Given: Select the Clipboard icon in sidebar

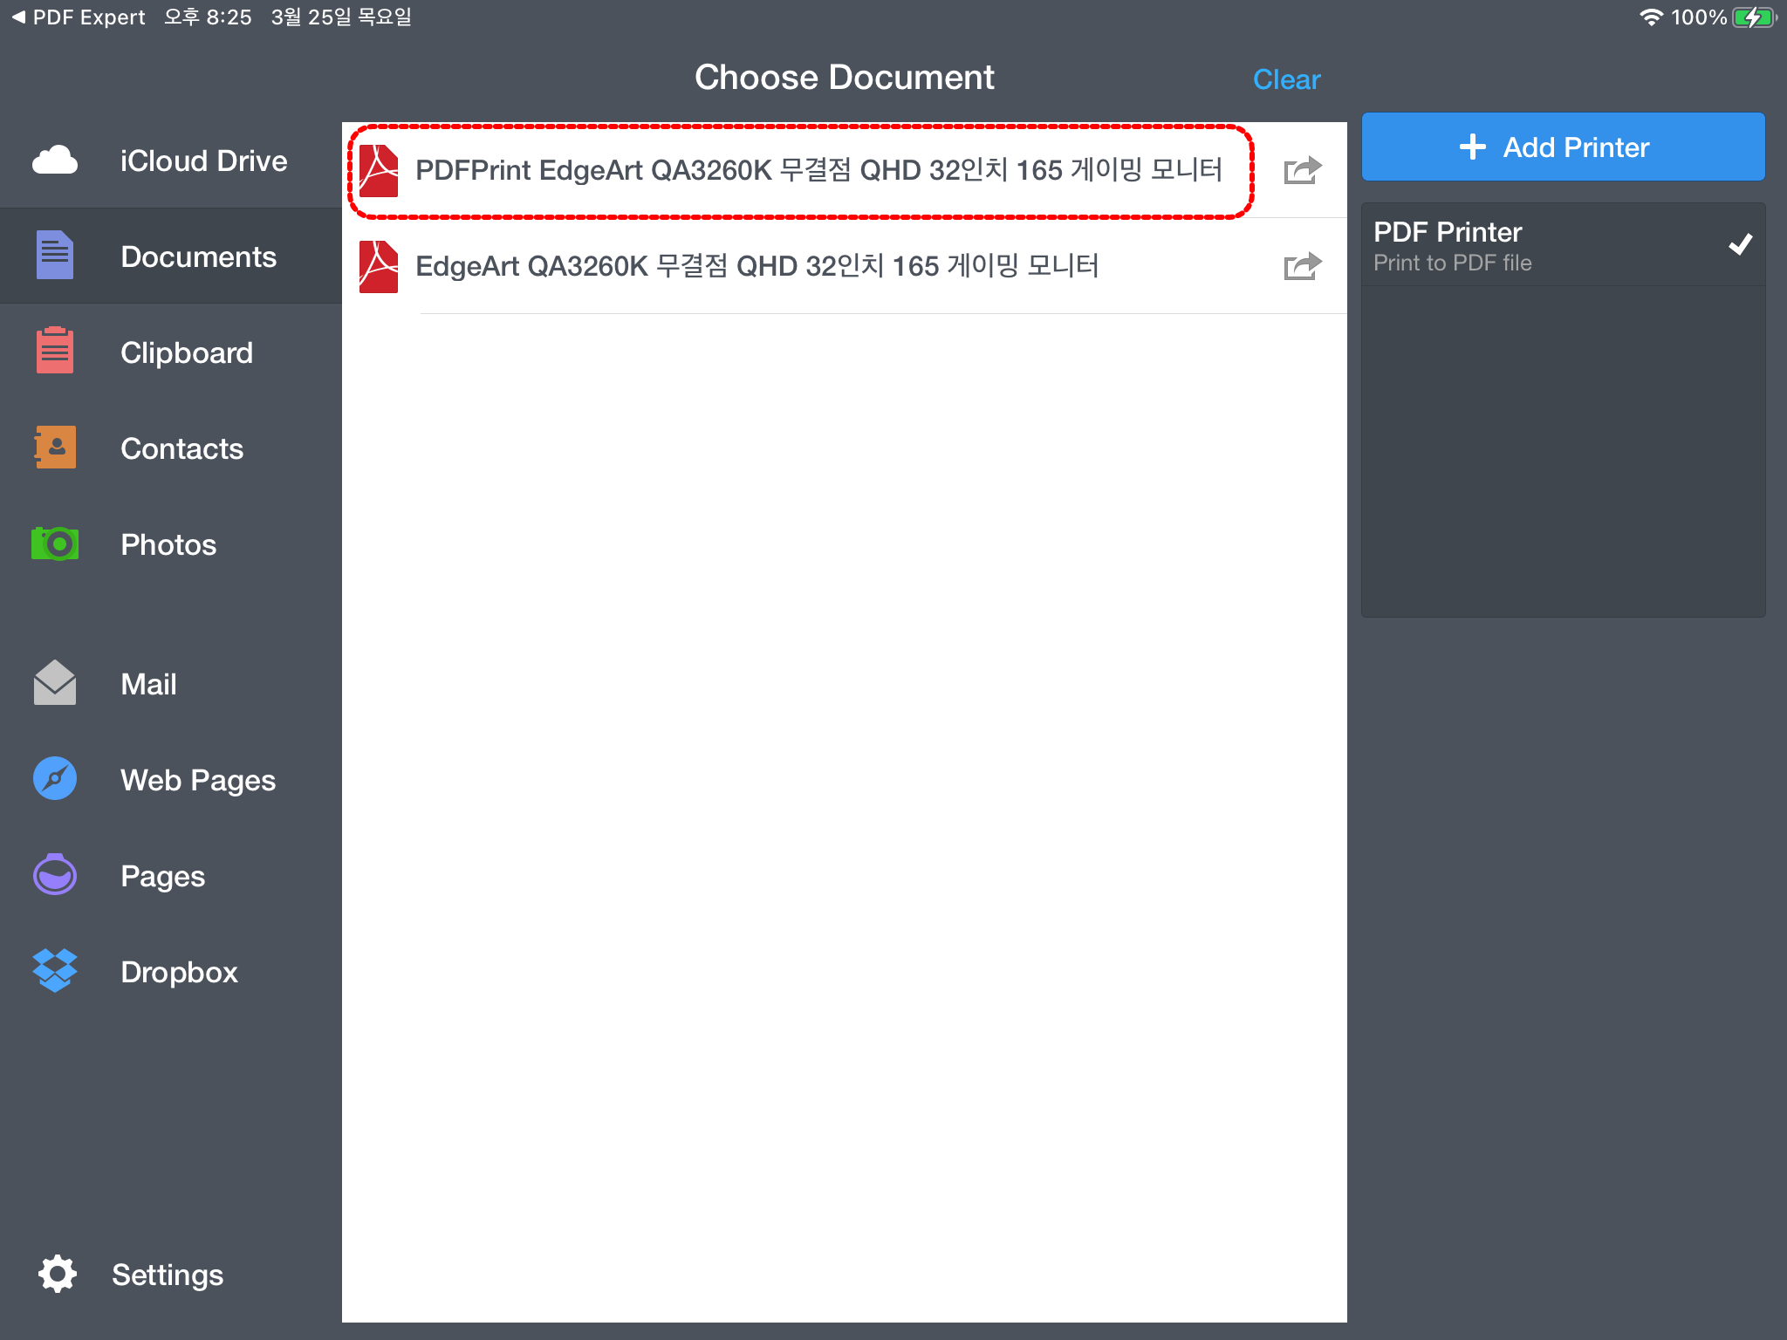Looking at the screenshot, I should 55,352.
